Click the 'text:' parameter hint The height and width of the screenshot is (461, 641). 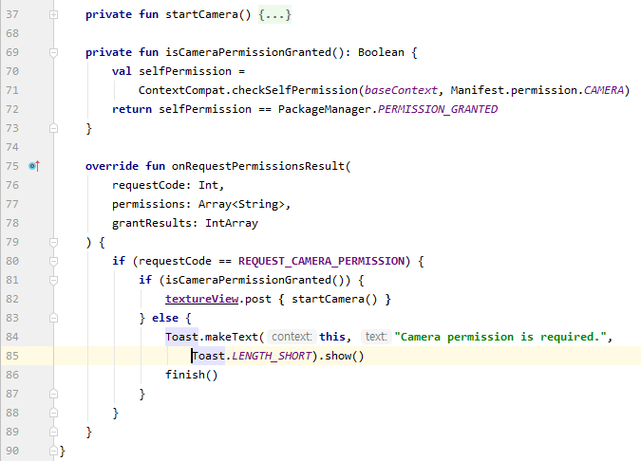coord(376,337)
